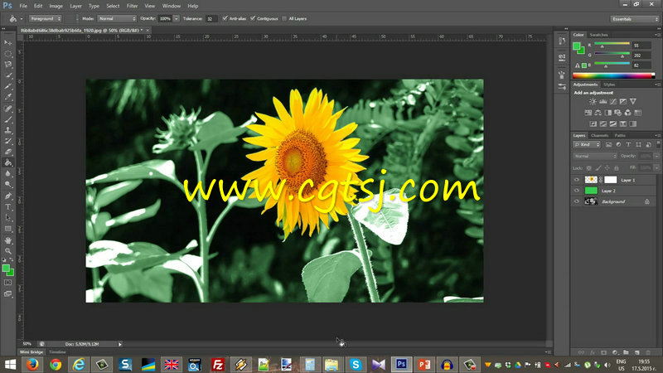Open the Window menu
The width and height of the screenshot is (663, 373).
click(x=172, y=6)
